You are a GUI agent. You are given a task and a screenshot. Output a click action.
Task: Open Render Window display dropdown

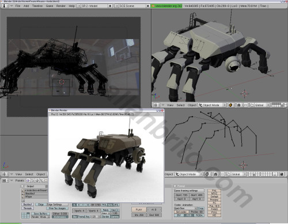point(40,217)
